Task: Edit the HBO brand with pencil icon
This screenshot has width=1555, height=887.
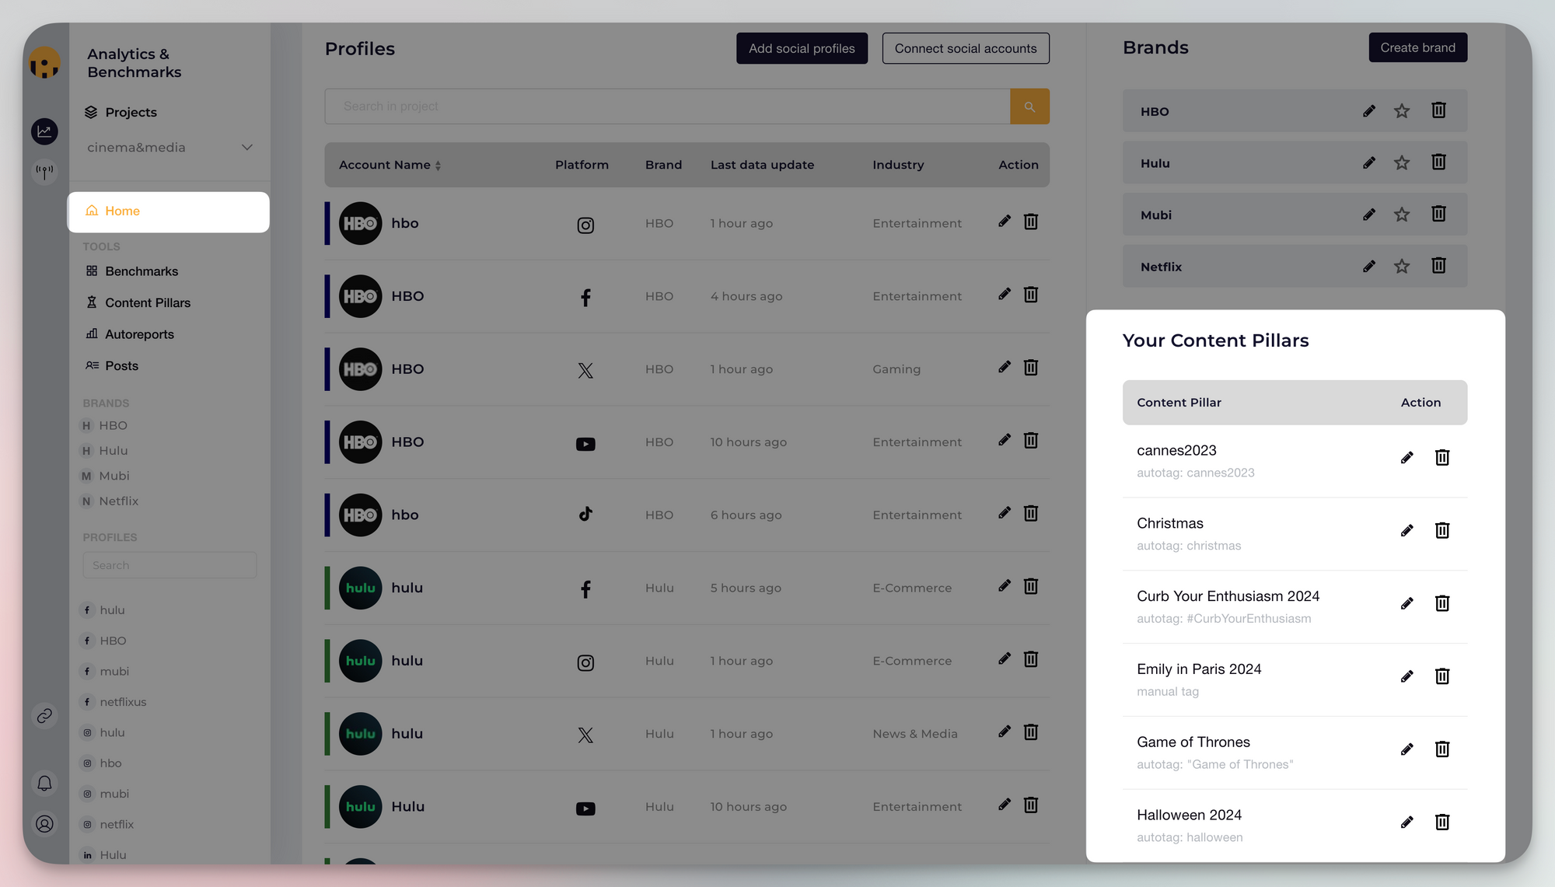Action: point(1369,111)
